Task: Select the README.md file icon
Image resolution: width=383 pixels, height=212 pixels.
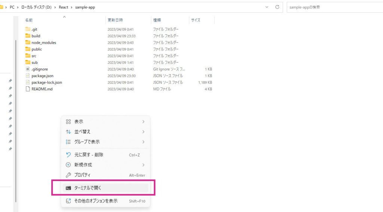Action: pyautogui.click(x=28, y=89)
